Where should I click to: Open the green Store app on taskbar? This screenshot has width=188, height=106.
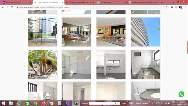tap(27, 103)
